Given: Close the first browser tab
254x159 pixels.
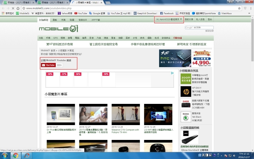Looking at the screenshot, I should tap(33, 2).
